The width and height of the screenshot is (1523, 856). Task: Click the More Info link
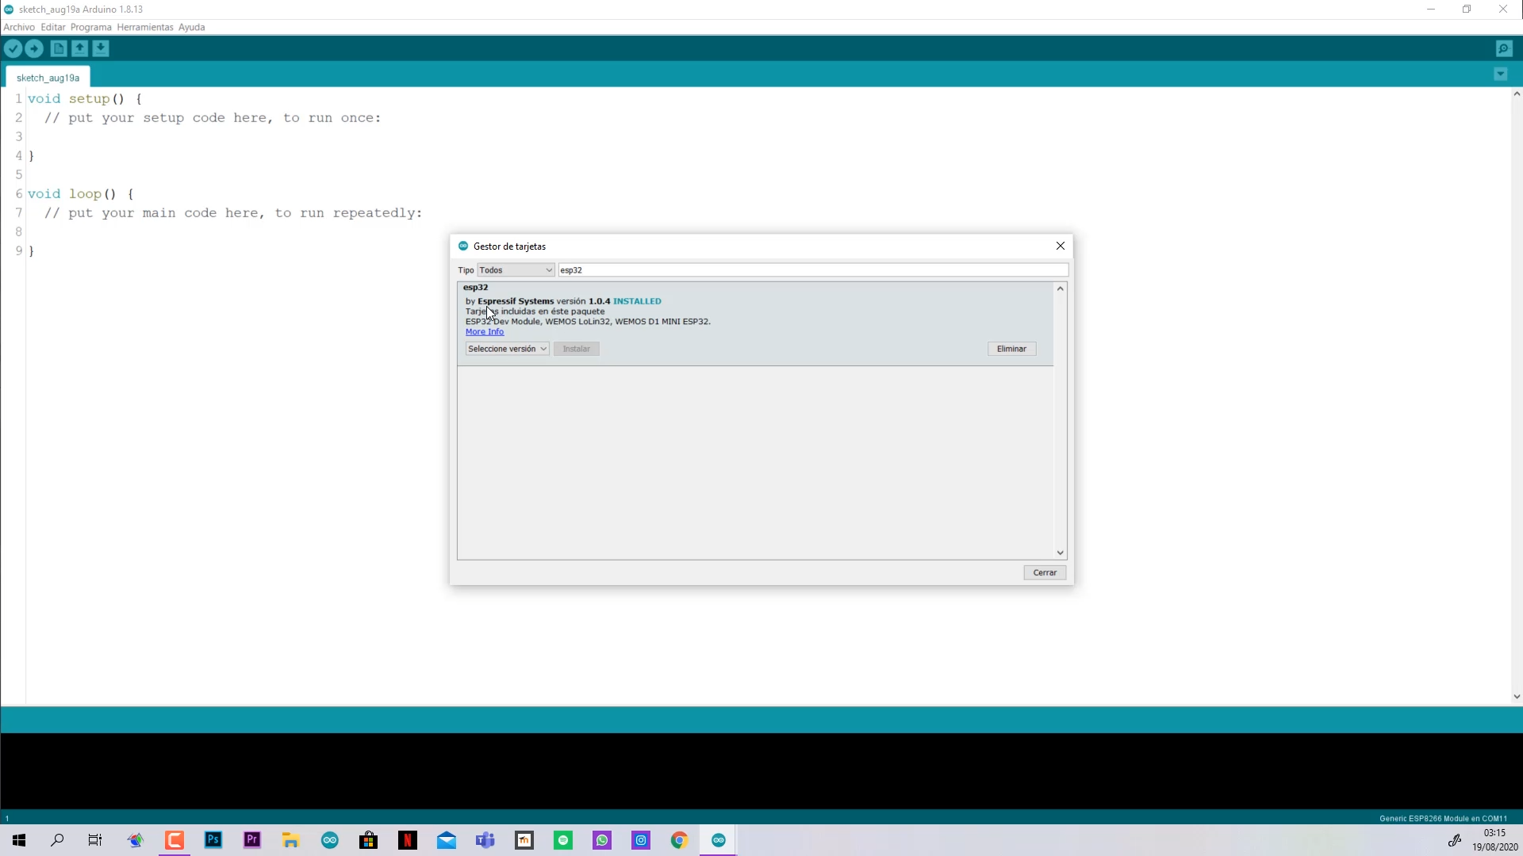point(485,332)
